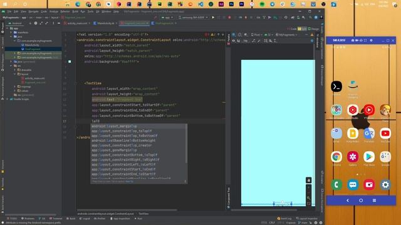Collapse the app module tree node

[x=8, y=28]
